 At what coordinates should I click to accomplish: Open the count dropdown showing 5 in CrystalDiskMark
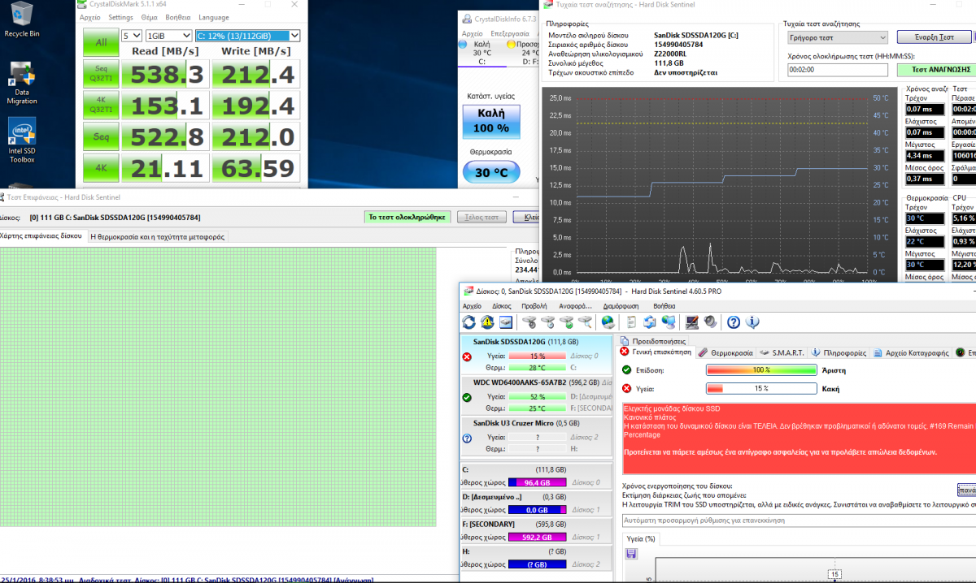pyautogui.click(x=131, y=36)
